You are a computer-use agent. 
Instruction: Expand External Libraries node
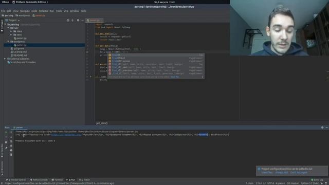pos(5,59)
